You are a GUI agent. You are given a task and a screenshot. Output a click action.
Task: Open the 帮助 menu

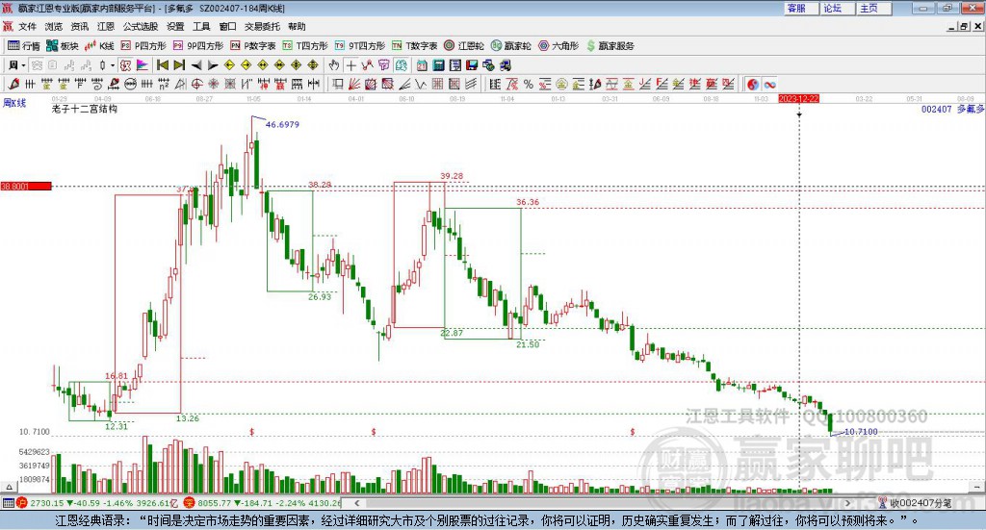(297, 26)
